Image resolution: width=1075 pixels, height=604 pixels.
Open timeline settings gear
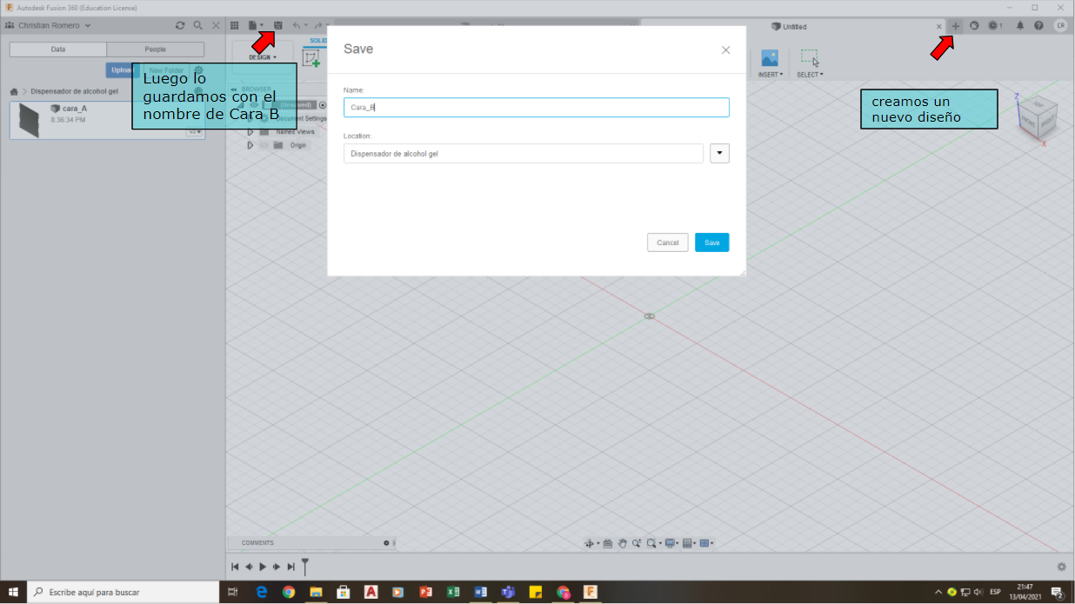coord(1061,567)
